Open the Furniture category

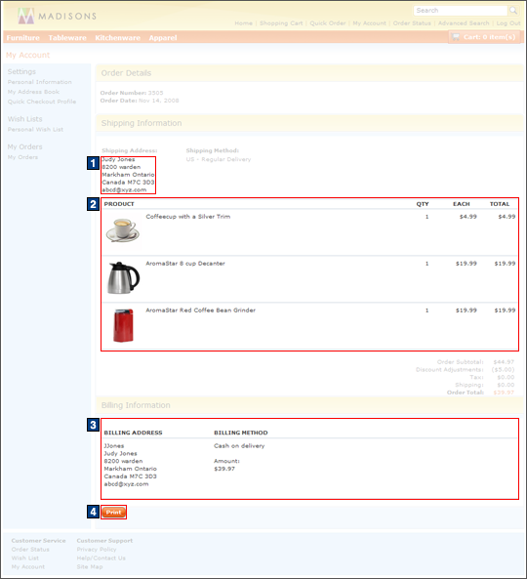point(22,38)
